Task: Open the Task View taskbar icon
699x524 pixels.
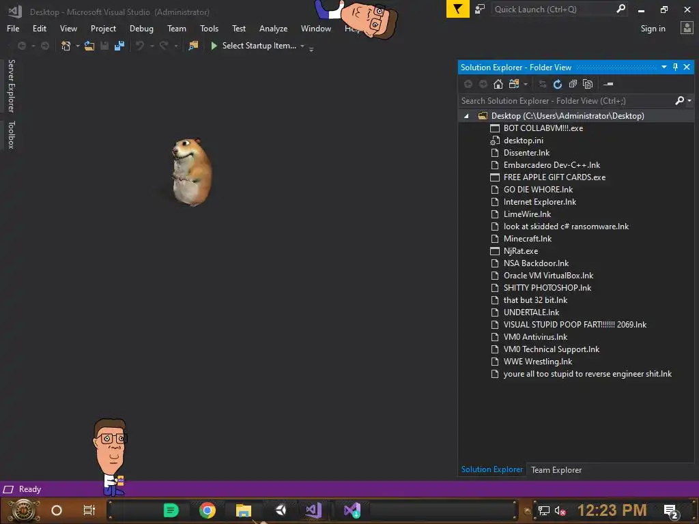Action: tap(89, 510)
